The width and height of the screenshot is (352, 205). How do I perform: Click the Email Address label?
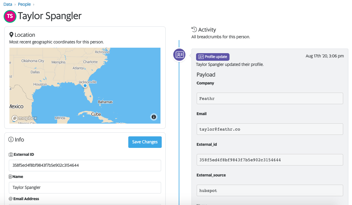tap(26, 199)
